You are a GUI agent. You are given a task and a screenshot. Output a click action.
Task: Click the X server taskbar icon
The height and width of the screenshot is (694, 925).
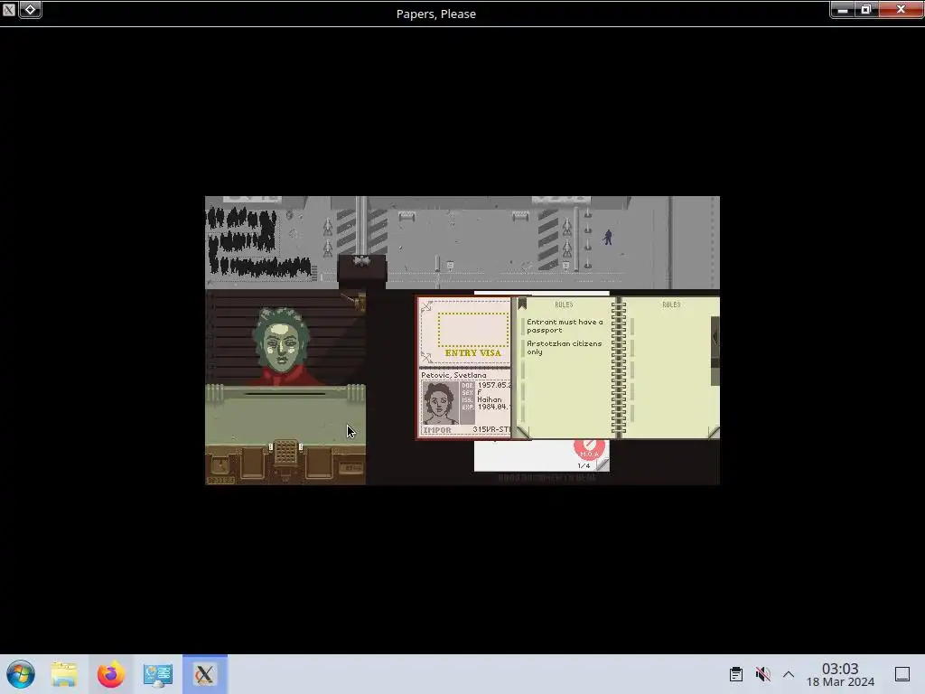click(x=205, y=674)
